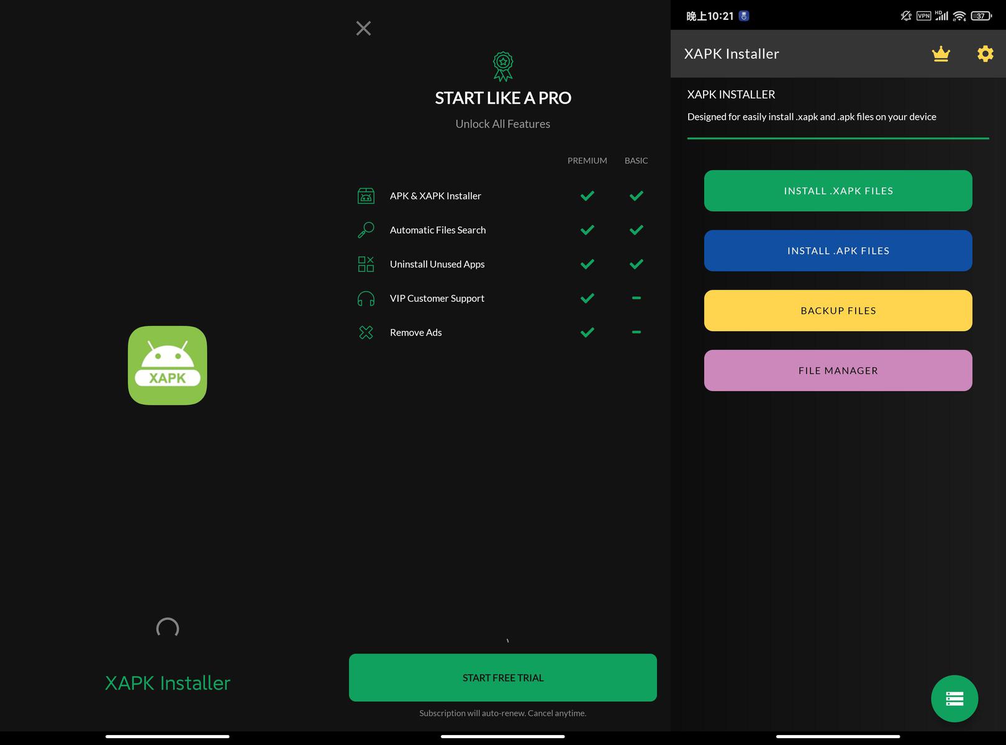The height and width of the screenshot is (745, 1006).
Task: Click the 'START LIKE A PRO' heading
Action: click(503, 98)
